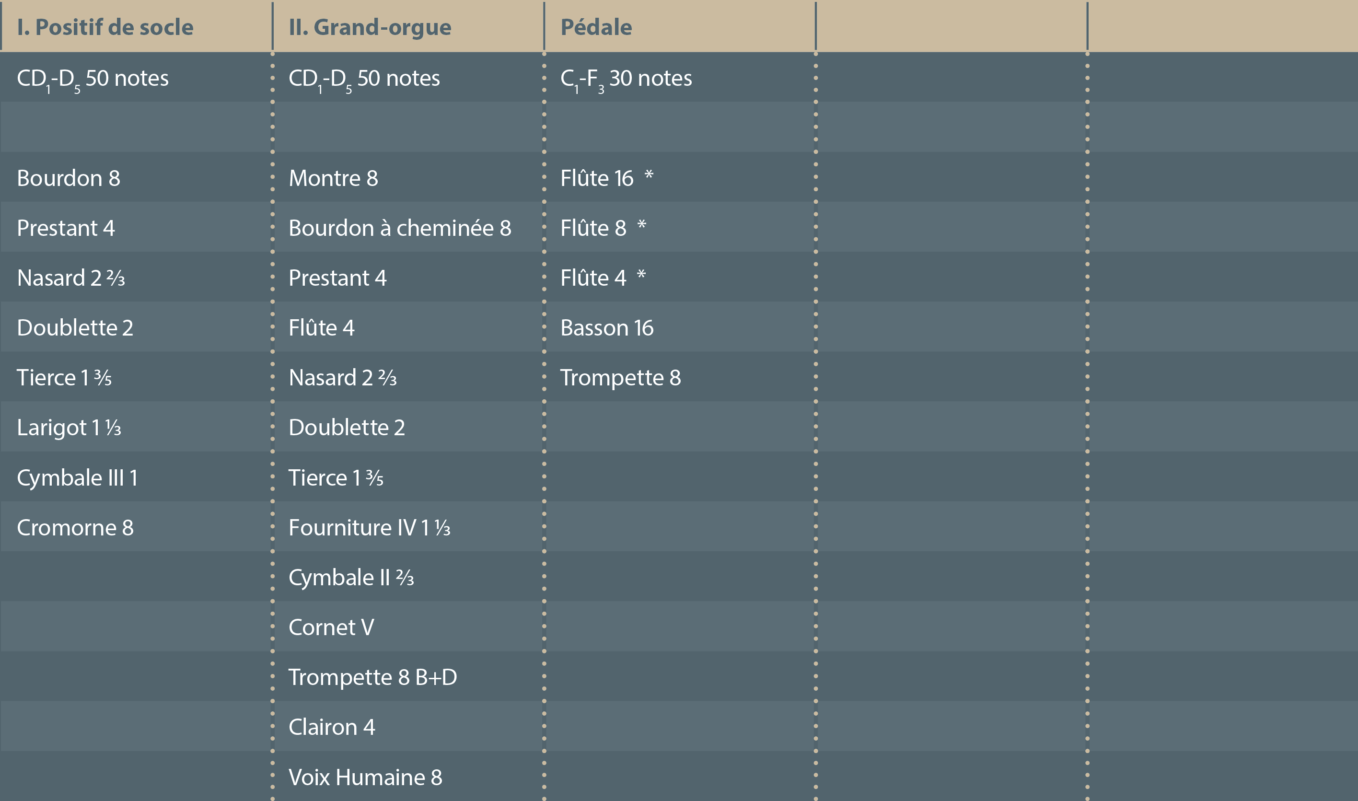Select the Montre 8 stop
The height and width of the screenshot is (801, 1358).
click(333, 178)
